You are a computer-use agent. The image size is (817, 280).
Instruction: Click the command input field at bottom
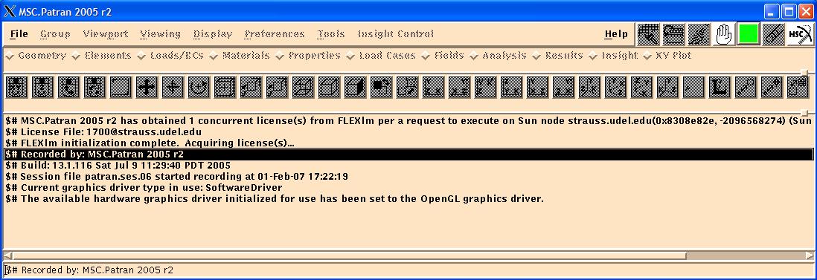408,270
